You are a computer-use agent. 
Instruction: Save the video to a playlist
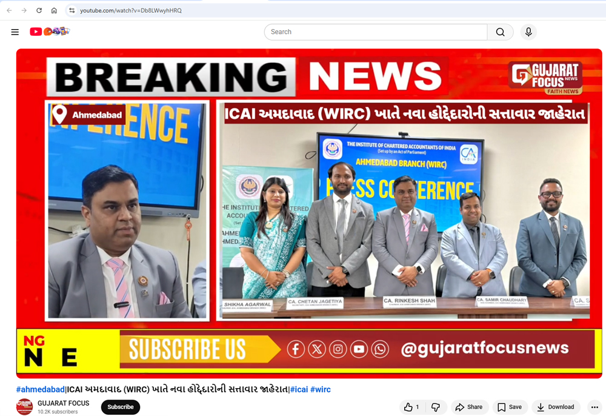509,408
